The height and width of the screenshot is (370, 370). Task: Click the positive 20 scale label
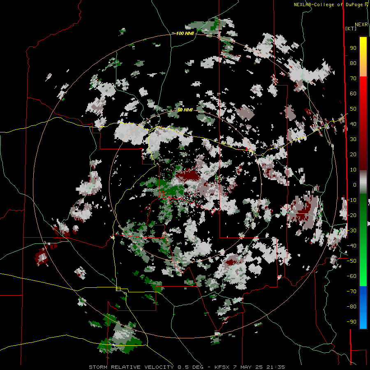point(353,154)
